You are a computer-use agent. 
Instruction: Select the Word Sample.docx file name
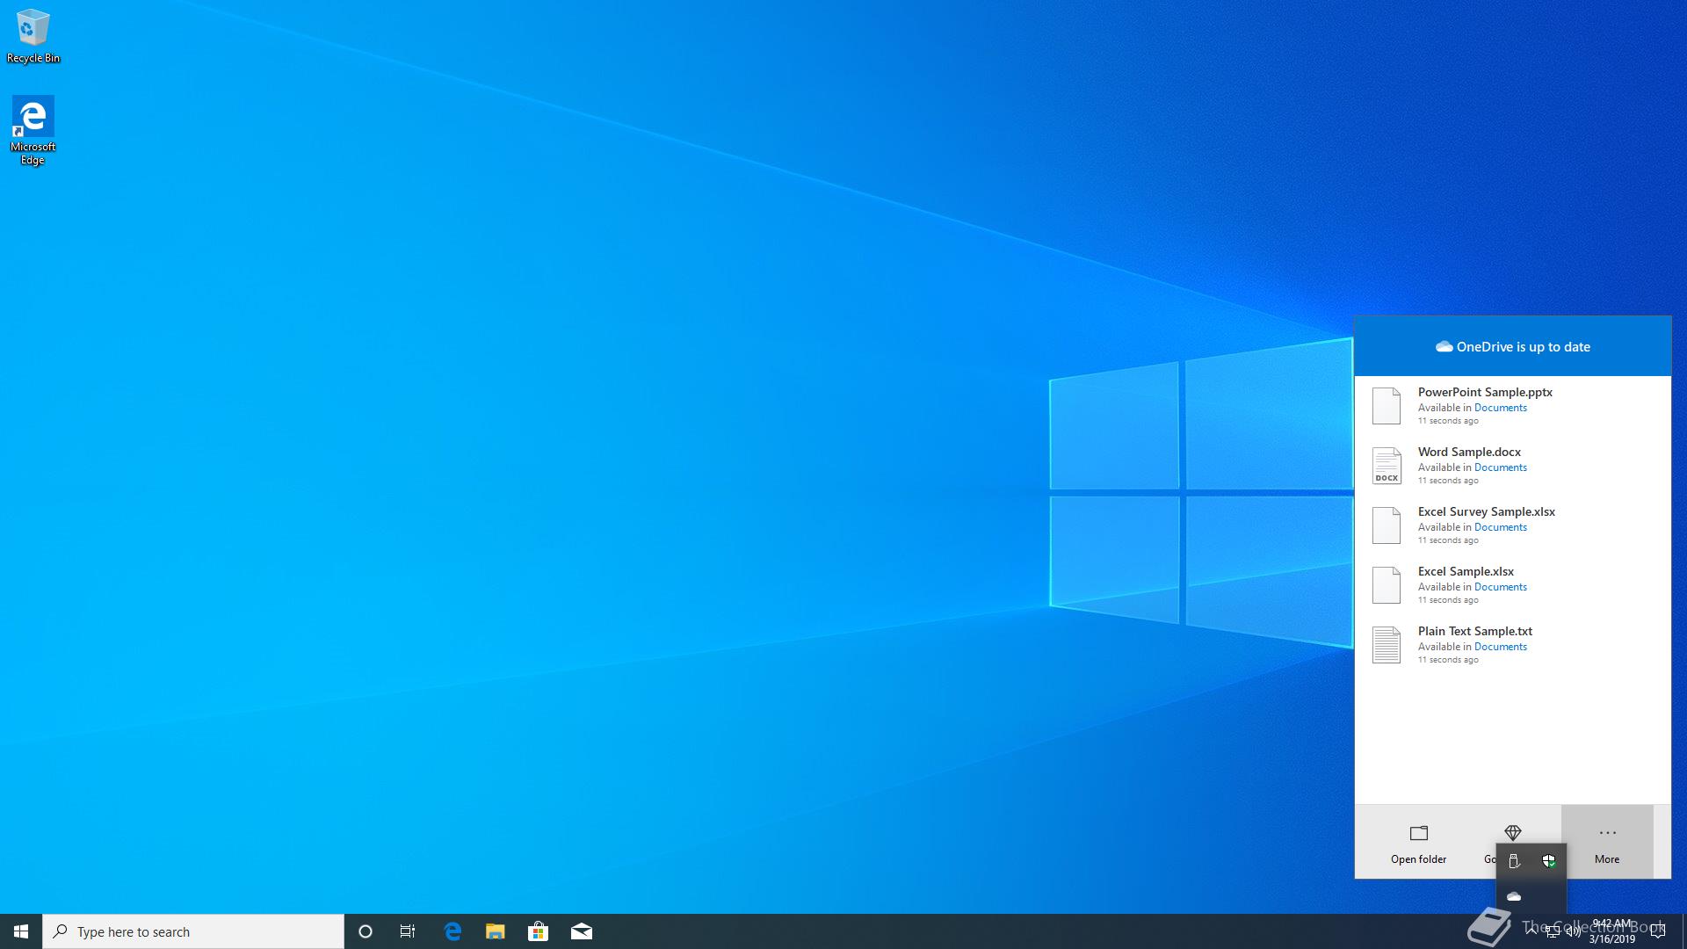click(1469, 452)
